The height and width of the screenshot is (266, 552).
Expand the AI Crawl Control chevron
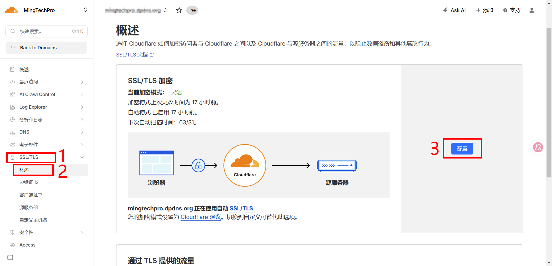coord(82,94)
